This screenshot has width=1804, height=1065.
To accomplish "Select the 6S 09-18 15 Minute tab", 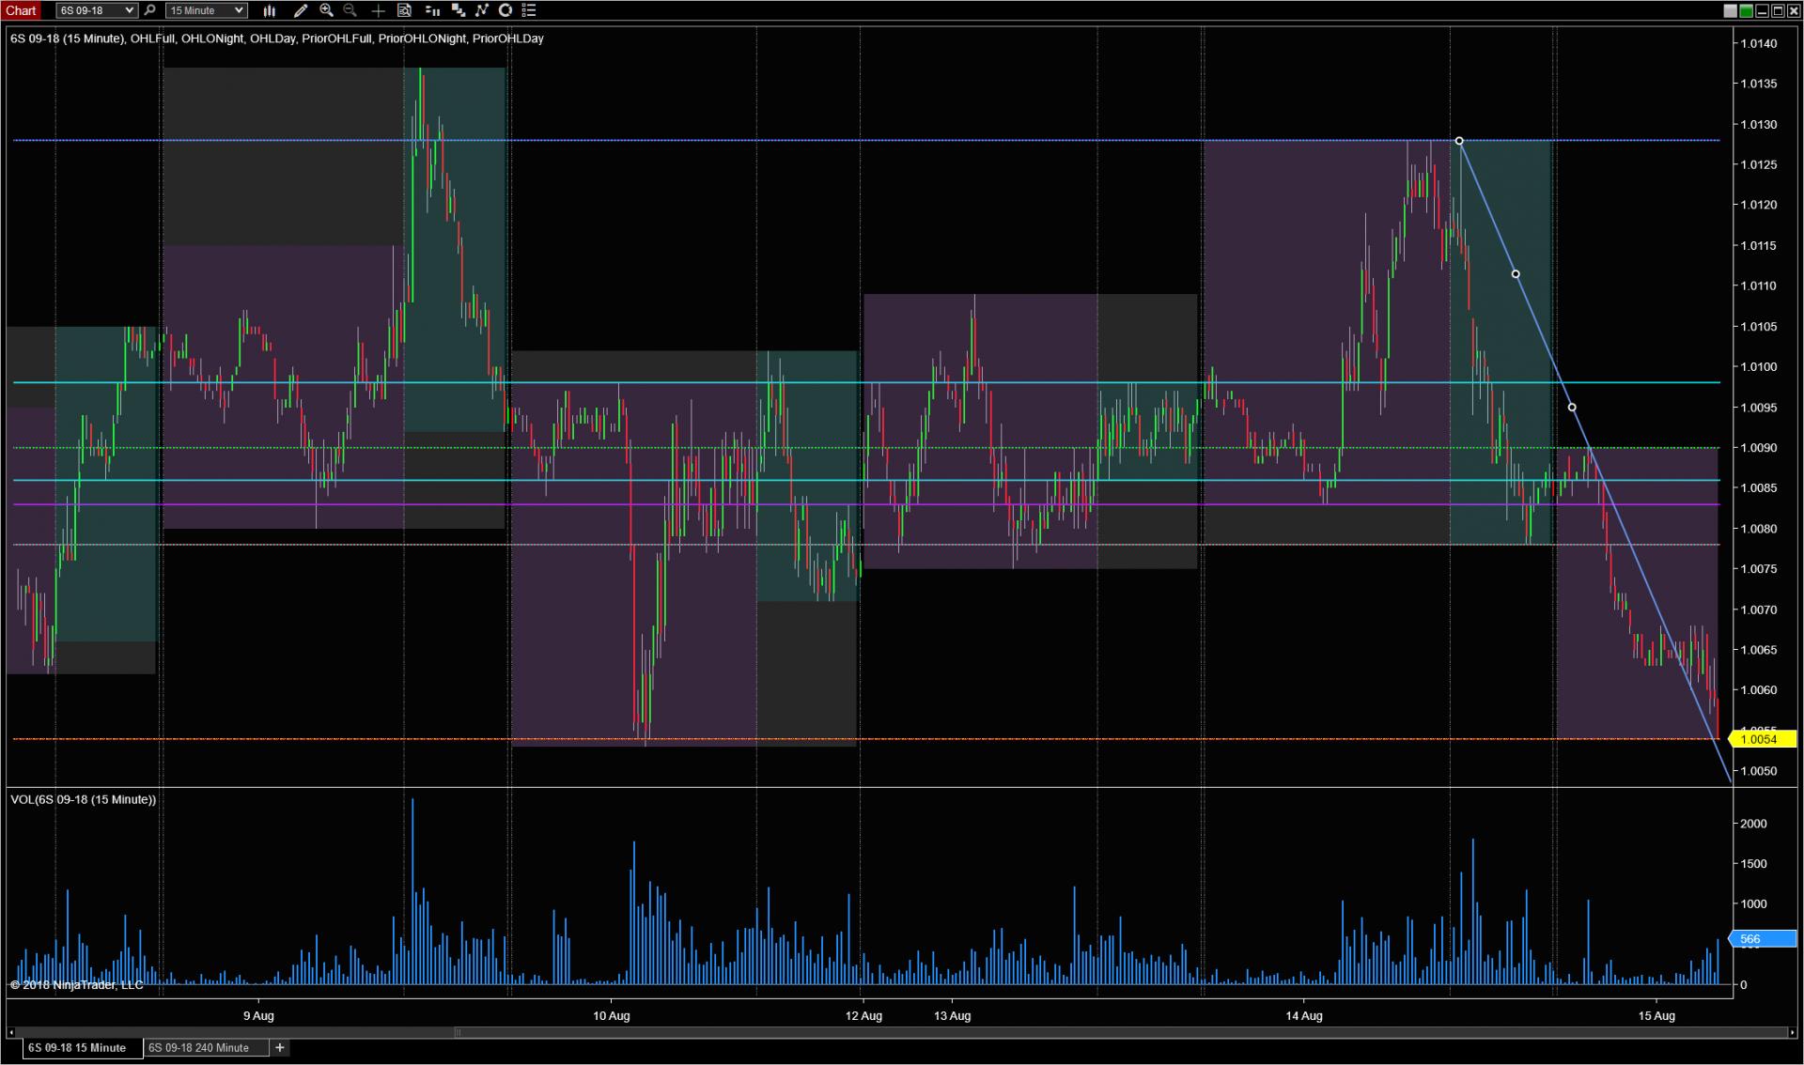I will tap(77, 1047).
